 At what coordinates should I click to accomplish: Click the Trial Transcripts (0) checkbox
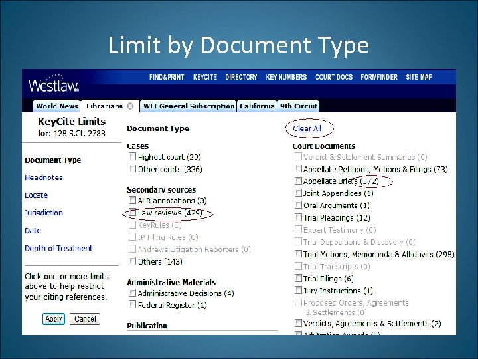click(x=298, y=266)
